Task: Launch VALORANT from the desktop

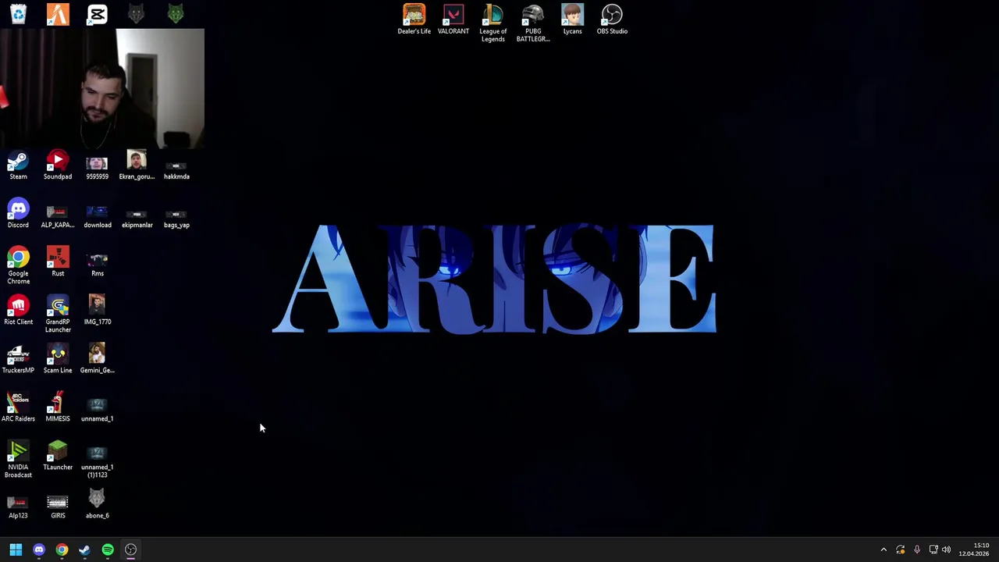Action: (x=453, y=20)
